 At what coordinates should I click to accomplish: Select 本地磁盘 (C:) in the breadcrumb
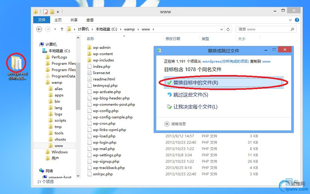106,29
